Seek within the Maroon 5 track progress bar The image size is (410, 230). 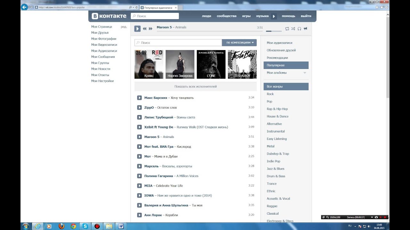coord(209,31)
